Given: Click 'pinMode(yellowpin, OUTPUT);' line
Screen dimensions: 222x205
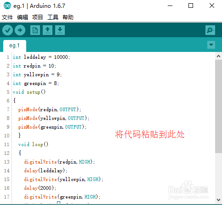Looking at the screenshot, I should point(54,118).
